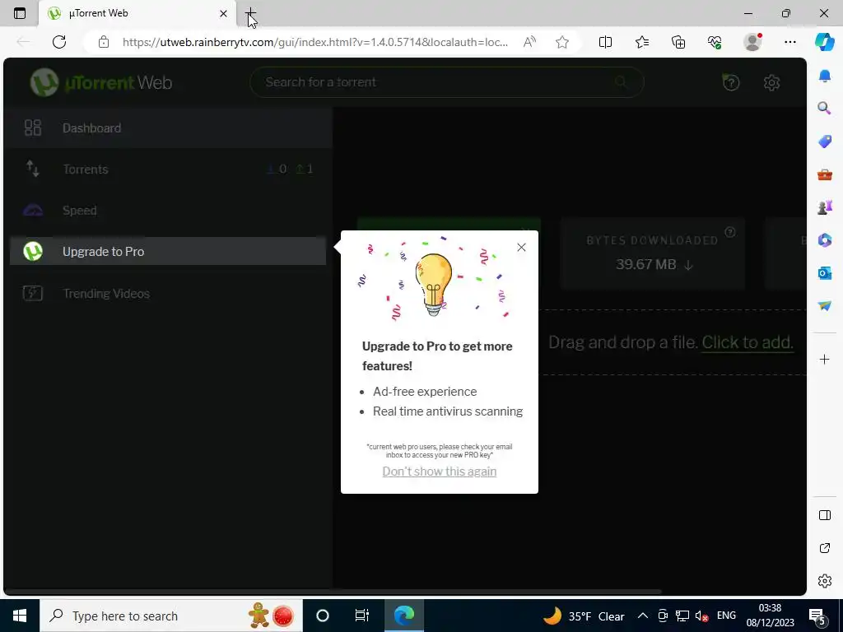Toggle Edge split screen icon
Screen dimensions: 843x632
click(x=605, y=42)
